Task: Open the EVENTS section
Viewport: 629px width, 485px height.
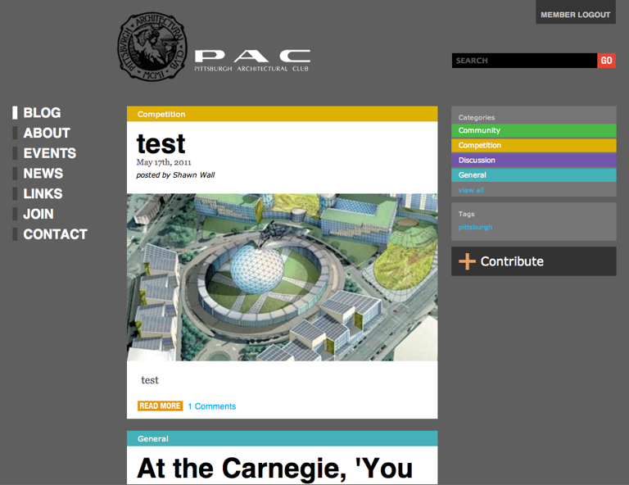Action: pos(50,153)
